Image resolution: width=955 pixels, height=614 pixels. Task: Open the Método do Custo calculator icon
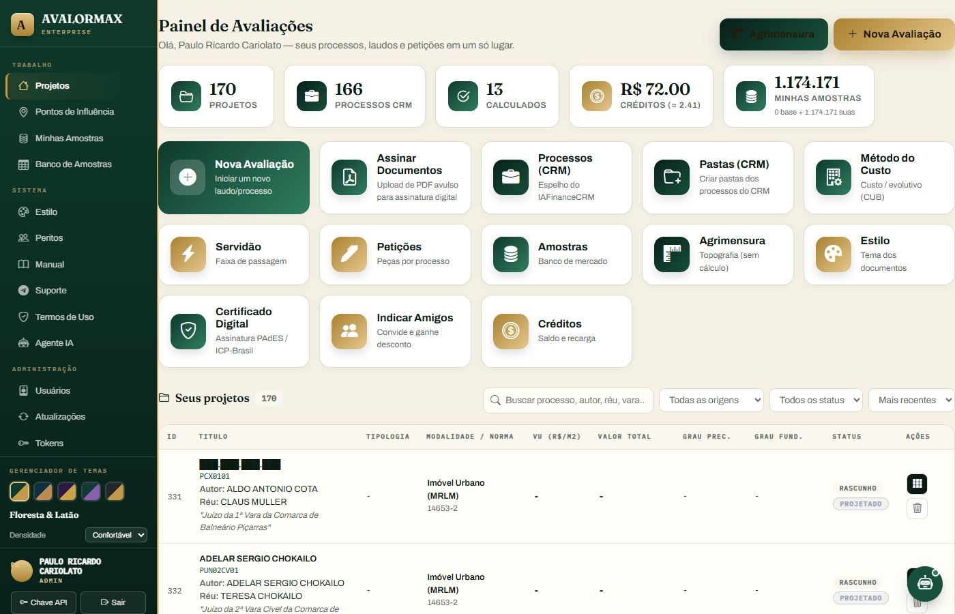(x=834, y=177)
